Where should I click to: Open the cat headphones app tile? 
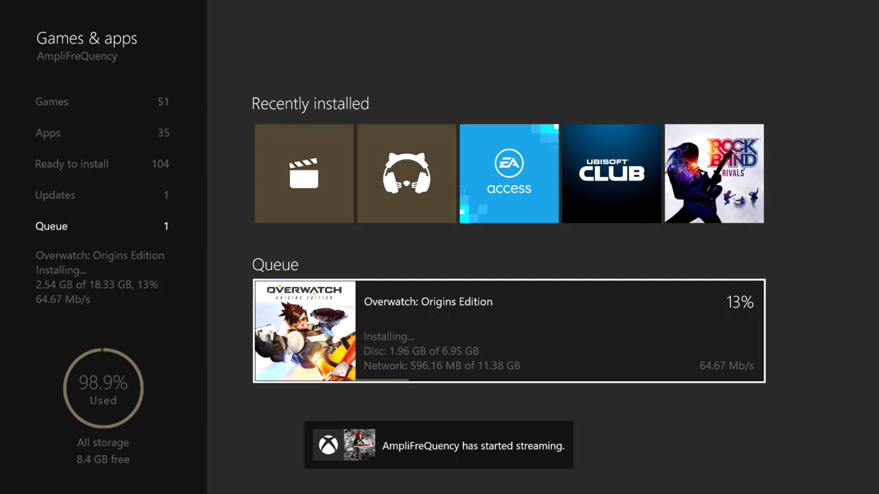click(x=407, y=174)
